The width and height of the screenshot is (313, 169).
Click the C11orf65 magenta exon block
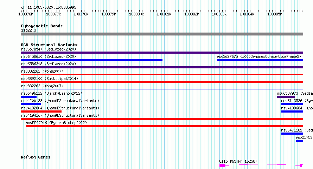tap(222, 165)
